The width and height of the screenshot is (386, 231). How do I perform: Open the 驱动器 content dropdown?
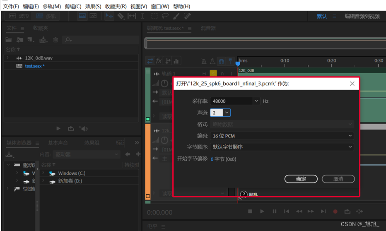(87, 154)
